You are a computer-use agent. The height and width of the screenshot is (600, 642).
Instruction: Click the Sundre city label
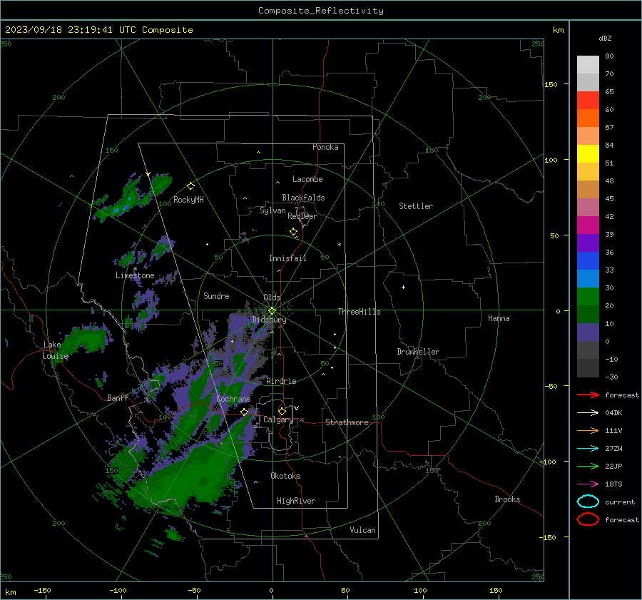coord(216,295)
